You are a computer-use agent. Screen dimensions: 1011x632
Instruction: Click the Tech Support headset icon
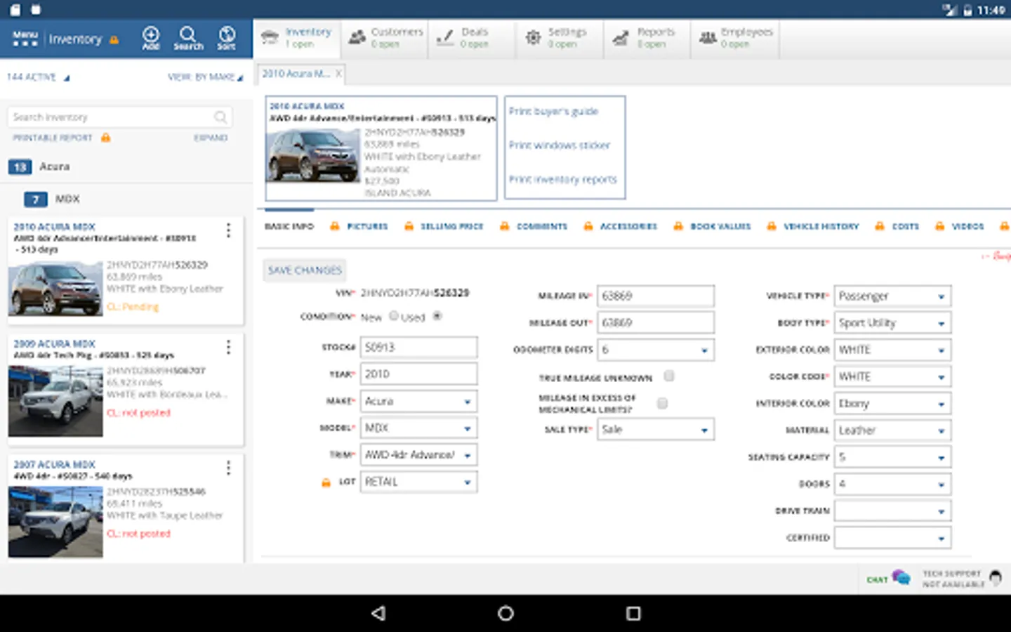click(x=995, y=578)
